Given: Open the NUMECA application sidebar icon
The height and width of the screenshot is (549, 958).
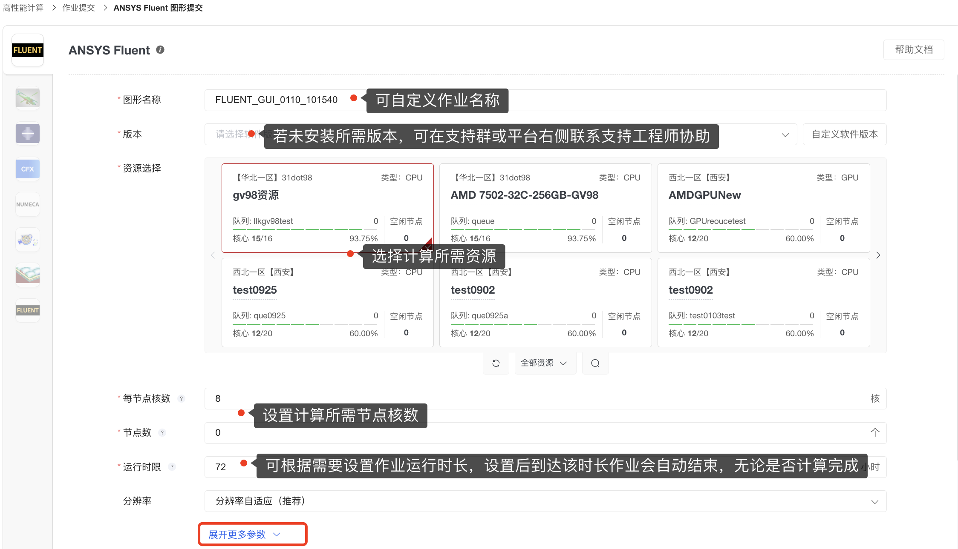Looking at the screenshot, I should tap(28, 204).
